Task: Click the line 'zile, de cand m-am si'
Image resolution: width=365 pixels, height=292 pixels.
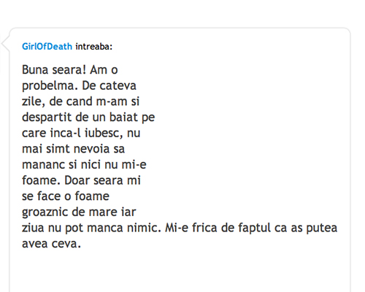Action: pyautogui.click(x=80, y=101)
